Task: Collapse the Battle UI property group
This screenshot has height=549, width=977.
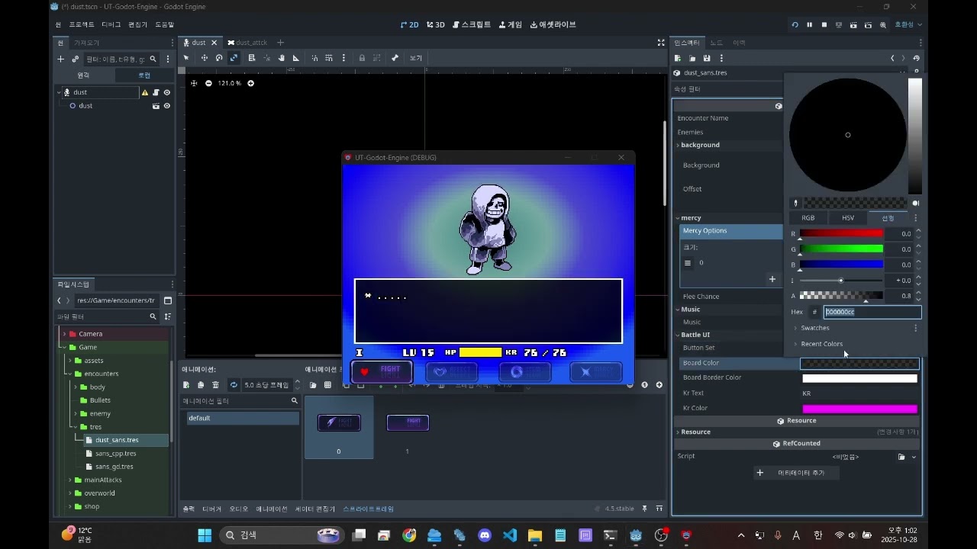Action: click(678, 335)
